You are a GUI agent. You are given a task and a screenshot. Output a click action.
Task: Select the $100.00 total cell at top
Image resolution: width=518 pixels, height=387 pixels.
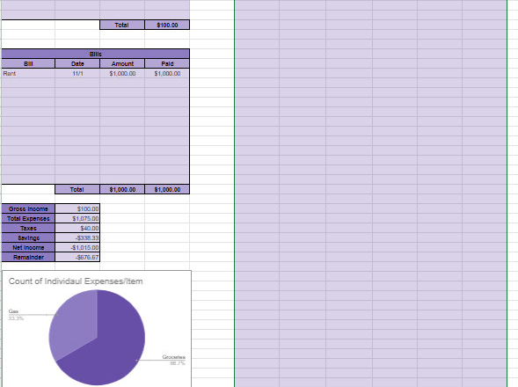(167, 25)
